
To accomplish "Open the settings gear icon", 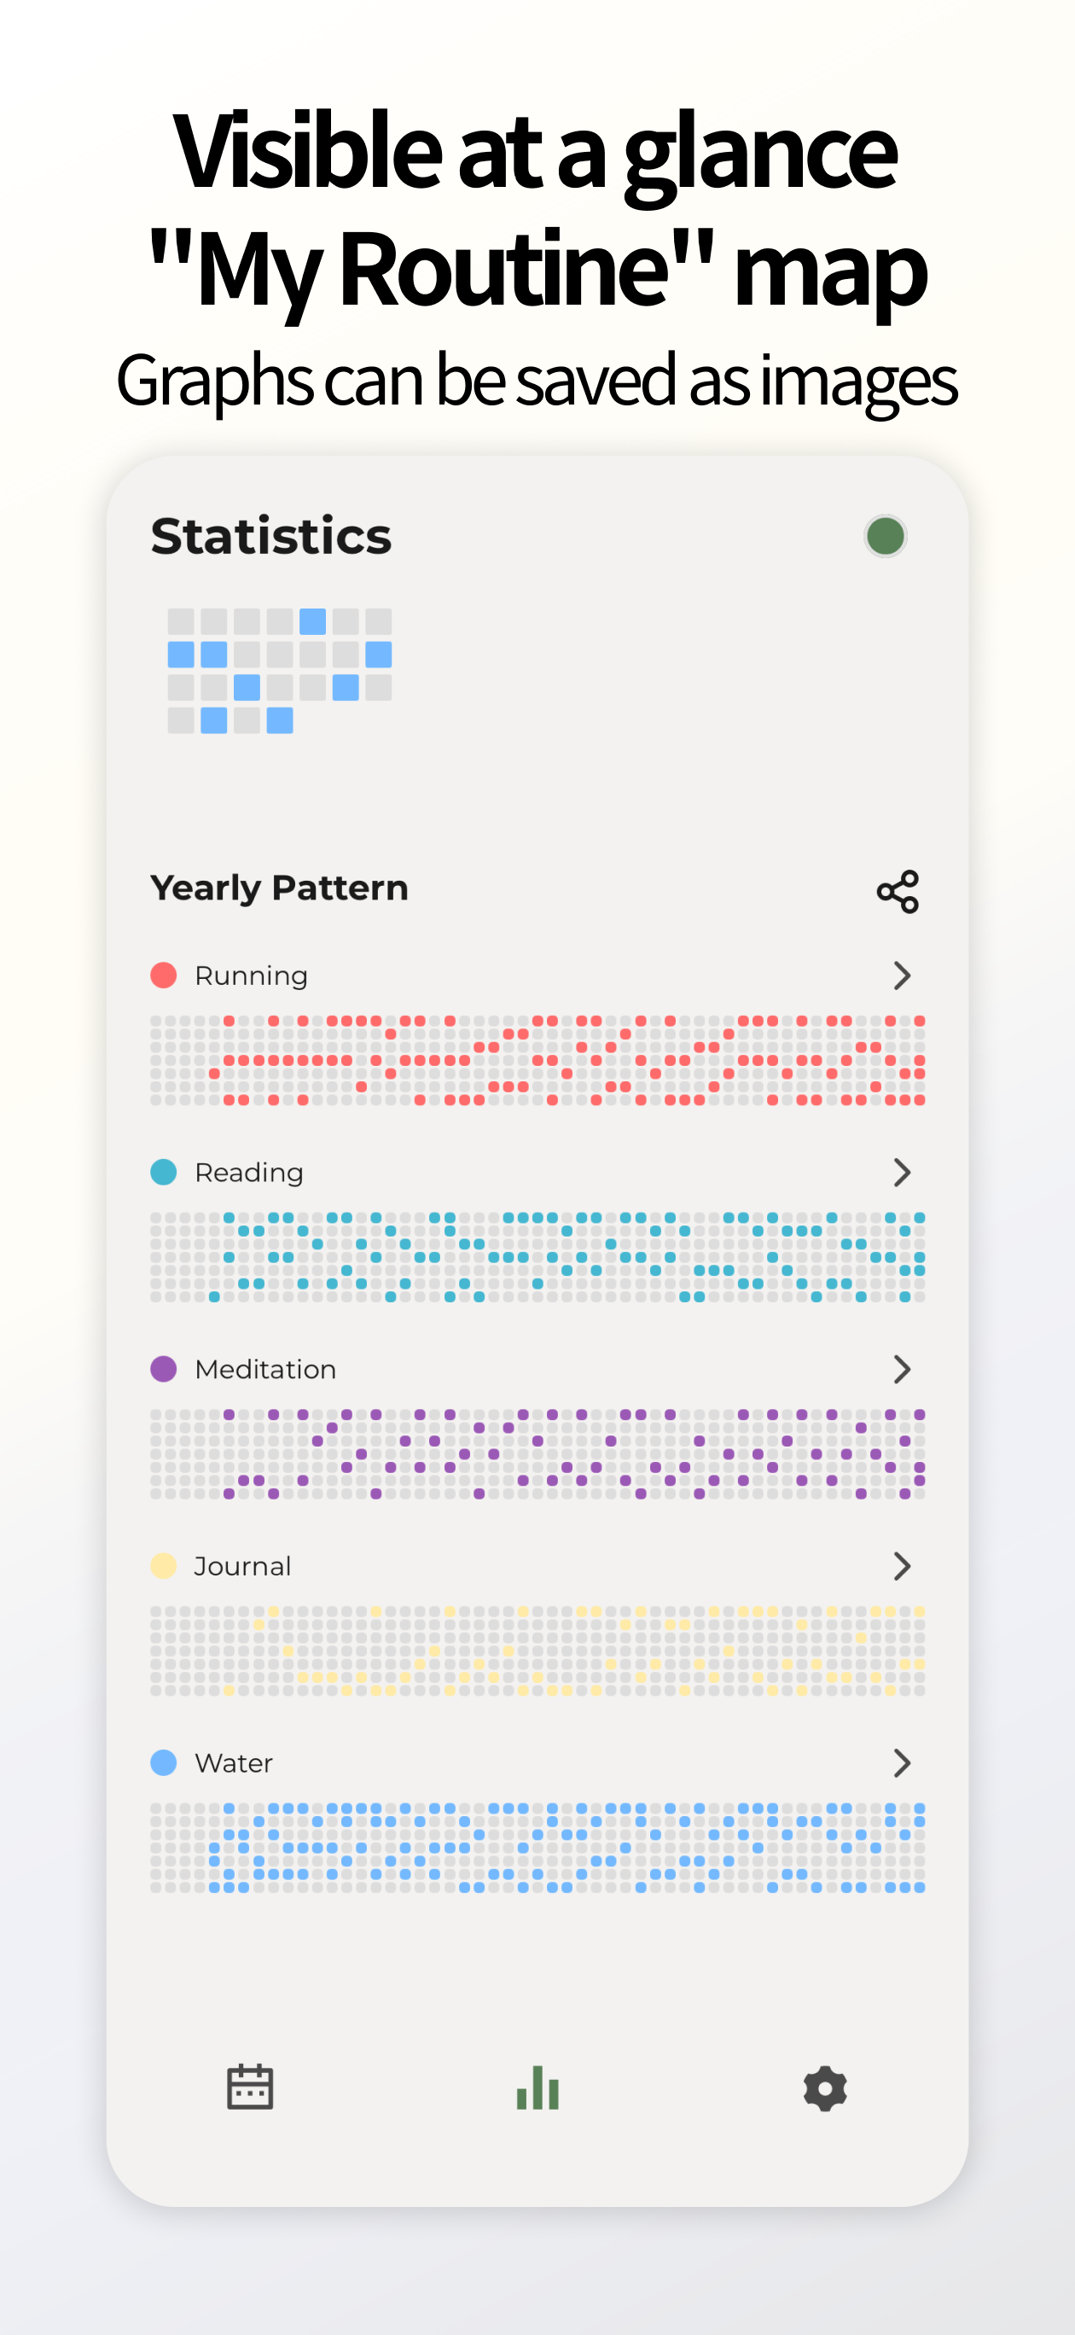I will point(824,2088).
